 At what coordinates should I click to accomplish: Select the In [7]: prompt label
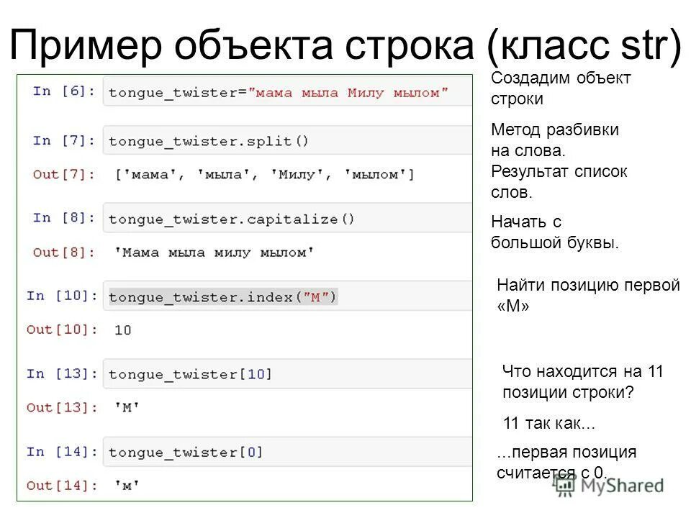64,140
